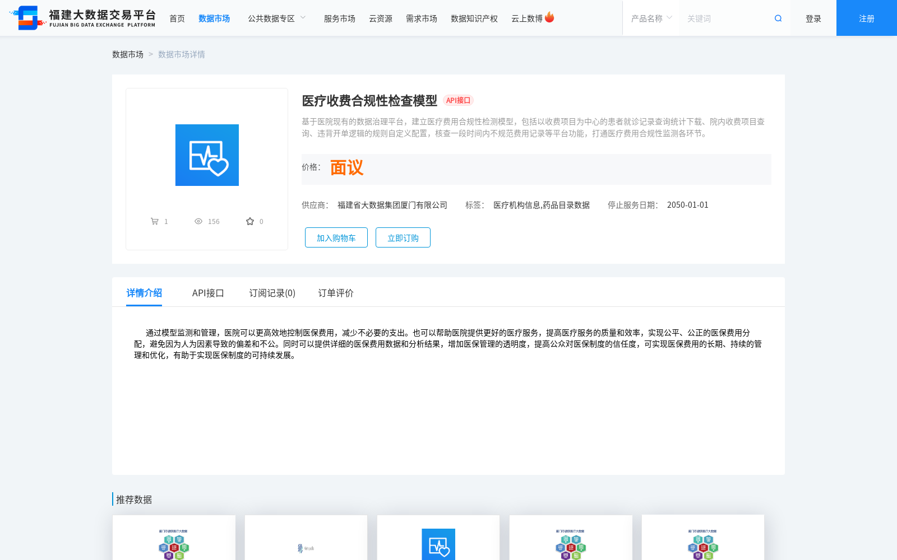Screen dimensions: 897x560
Task: Open the first recommended data card thumbnail
Action: (174, 544)
